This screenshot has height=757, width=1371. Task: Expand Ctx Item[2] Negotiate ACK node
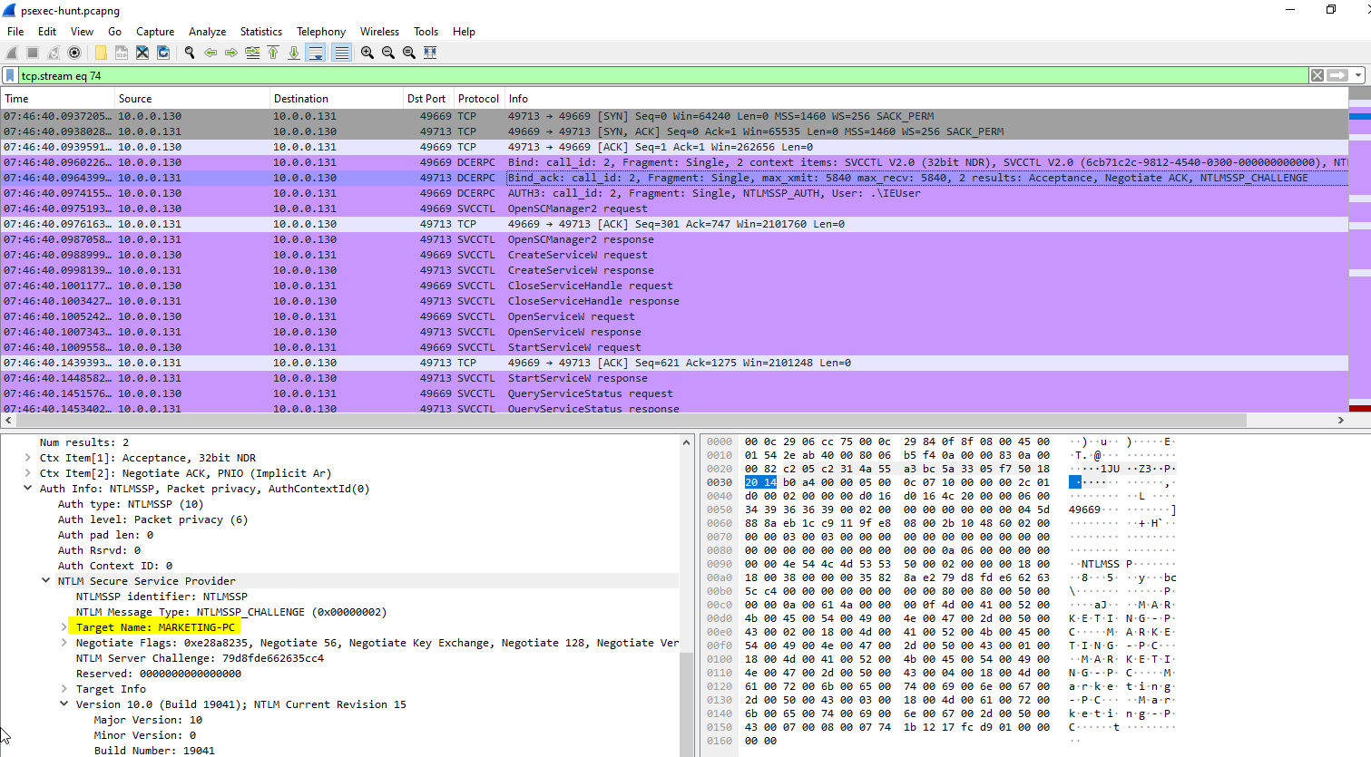pos(28,473)
